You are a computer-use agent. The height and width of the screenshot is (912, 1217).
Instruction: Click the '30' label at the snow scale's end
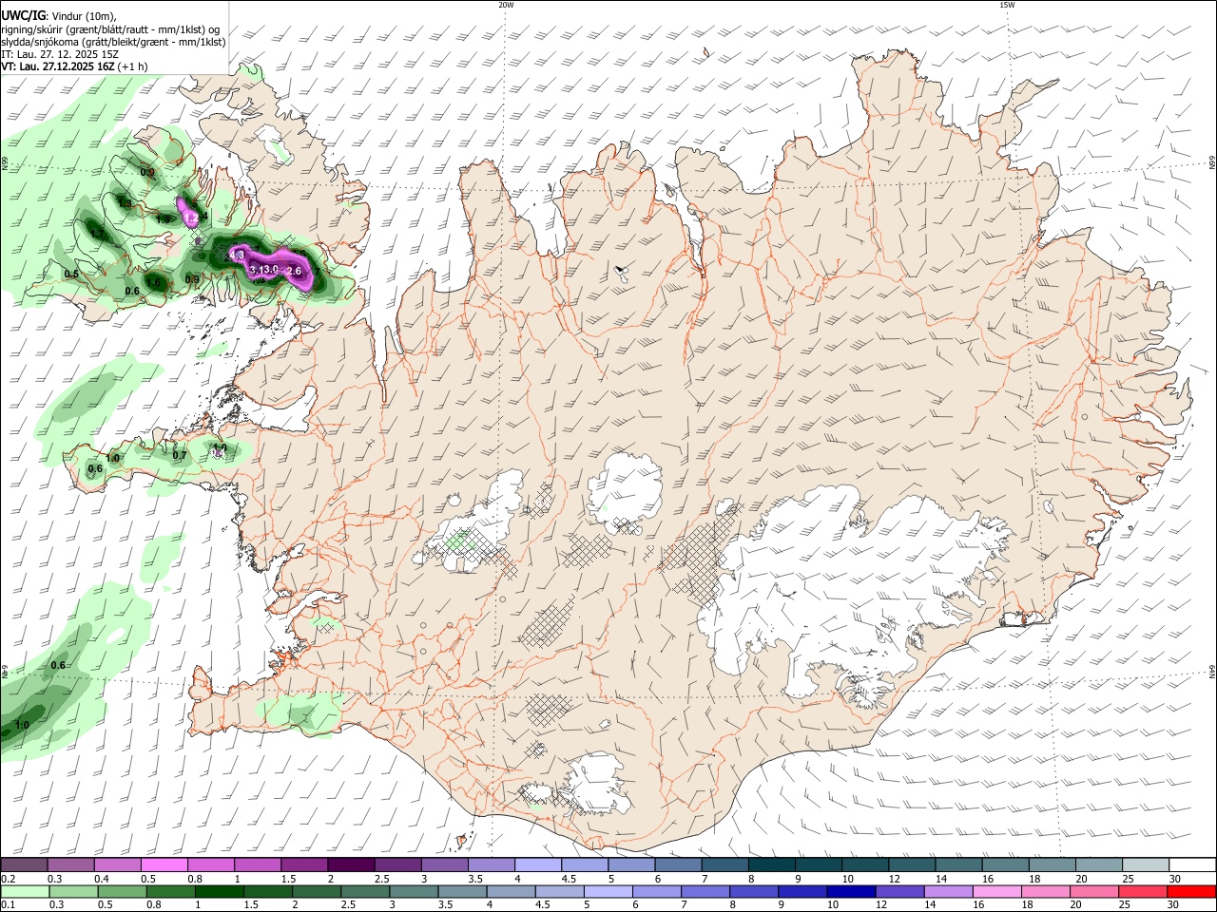[1174, 879]
